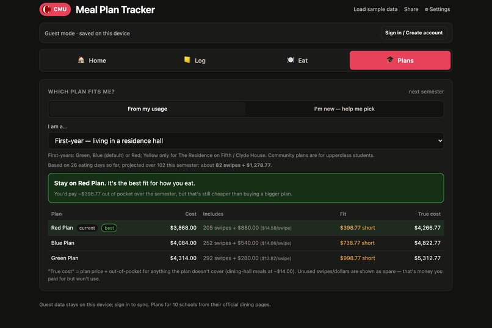Click the CMU logo badge

tap(55, 9)
